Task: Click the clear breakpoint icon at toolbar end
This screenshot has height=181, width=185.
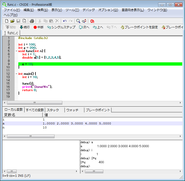Action: (x=163, y=27)
